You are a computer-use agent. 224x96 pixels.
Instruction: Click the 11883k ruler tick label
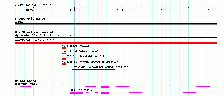coord(74,10)
